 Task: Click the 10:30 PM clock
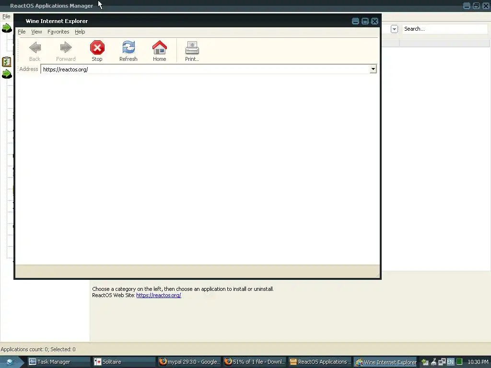[478, 362]
